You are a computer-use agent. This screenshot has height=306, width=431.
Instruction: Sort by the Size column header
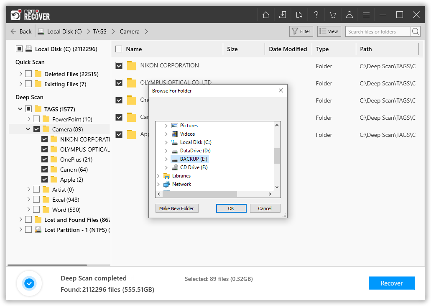[232, 49]
